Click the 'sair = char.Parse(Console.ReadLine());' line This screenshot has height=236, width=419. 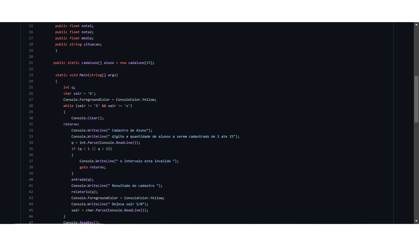[x=110, y=210]
